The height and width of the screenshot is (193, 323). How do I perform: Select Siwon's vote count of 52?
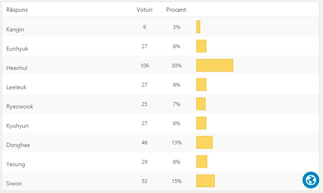145,181
